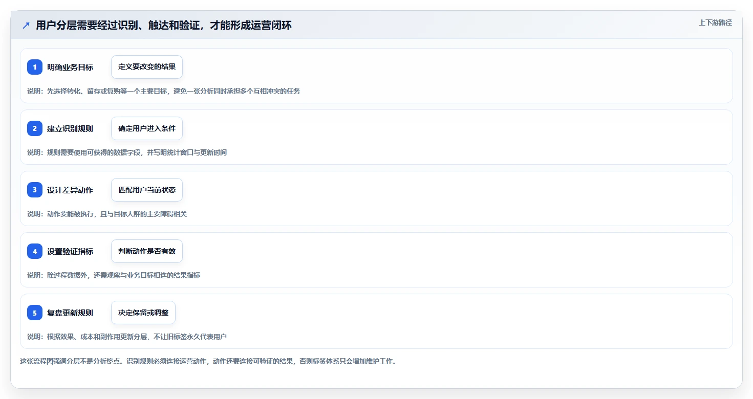The height and width of the screenshot is (399, 753).
Task: Click the heading 用户分层需要经过识别、触达和验证
Action: click(x=164, y=25)
